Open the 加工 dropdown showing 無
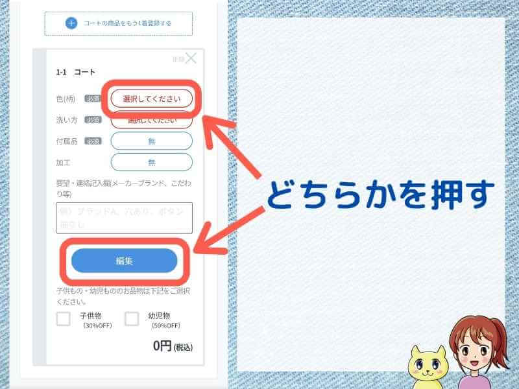The width and height of the screenshot is (519, 389). click(x=152, y=162)
